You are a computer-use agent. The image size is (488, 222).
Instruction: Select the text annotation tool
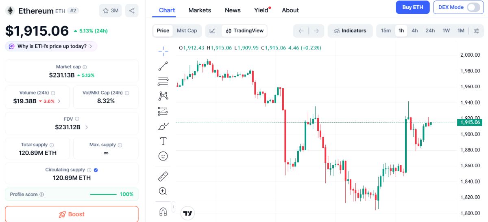163,141
